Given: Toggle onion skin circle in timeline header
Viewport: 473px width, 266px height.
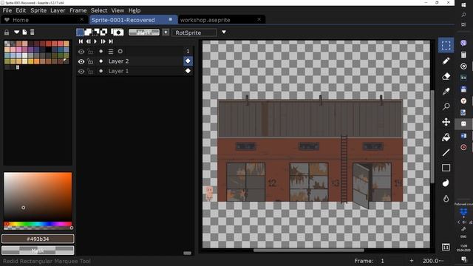Looking at the screenshot, I should point(120,51).
